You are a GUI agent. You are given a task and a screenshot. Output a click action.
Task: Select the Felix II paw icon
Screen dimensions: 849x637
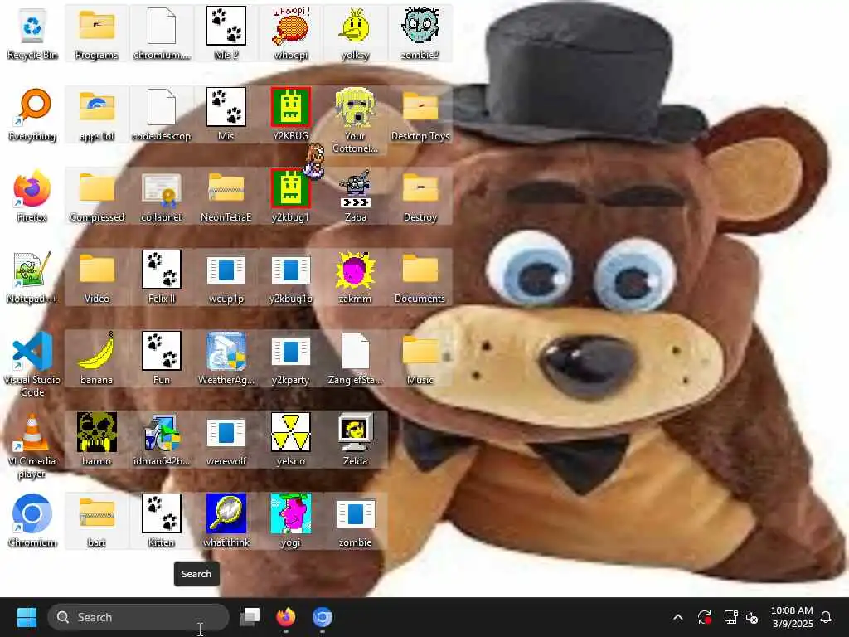pos(162,276)
